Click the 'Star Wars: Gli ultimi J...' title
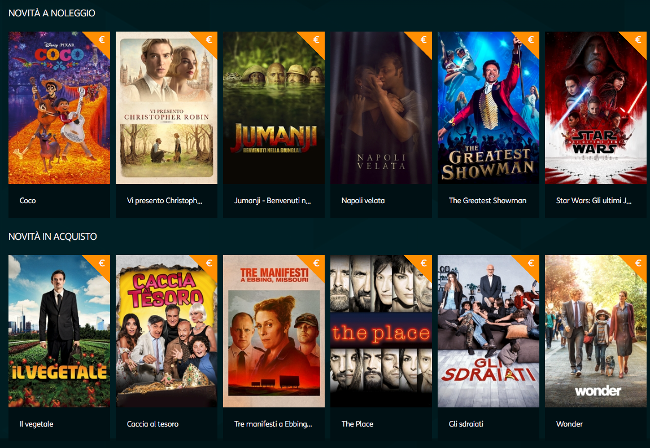Screen dimensions: 650x448 click(x=594, y=200)
